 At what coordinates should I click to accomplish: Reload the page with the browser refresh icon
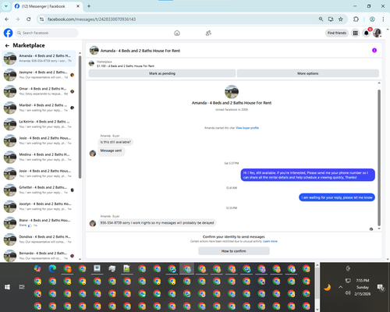(29, 19)
